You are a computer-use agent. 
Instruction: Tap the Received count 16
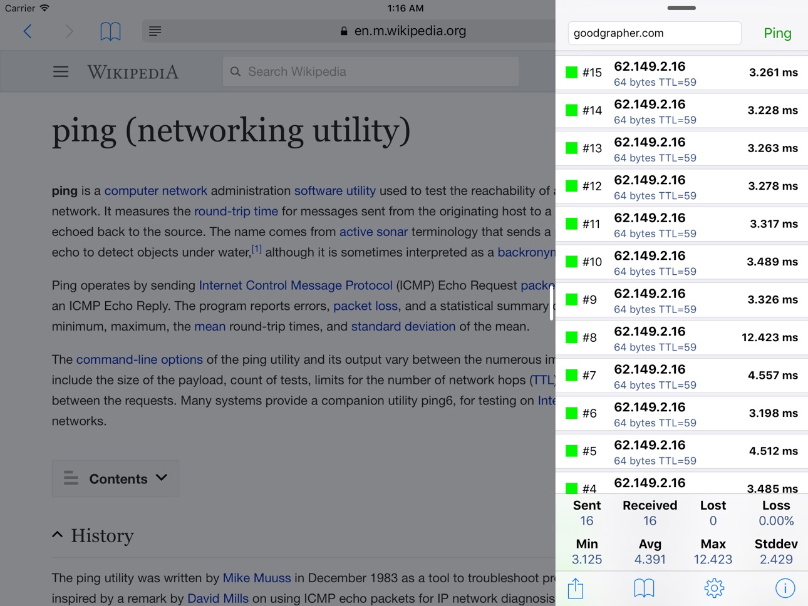coord(650,521)
